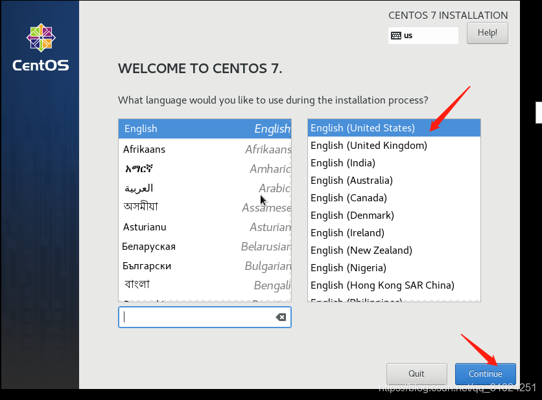
Task: Choose English (Canada) locale
Action: pos(394,198)
